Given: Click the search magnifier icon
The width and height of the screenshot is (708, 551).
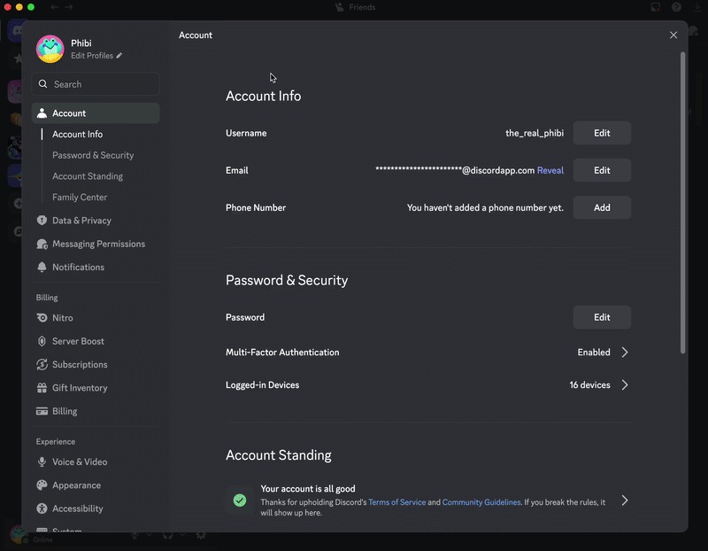Looking at the screenshot, I should click(x=42, y=84).
